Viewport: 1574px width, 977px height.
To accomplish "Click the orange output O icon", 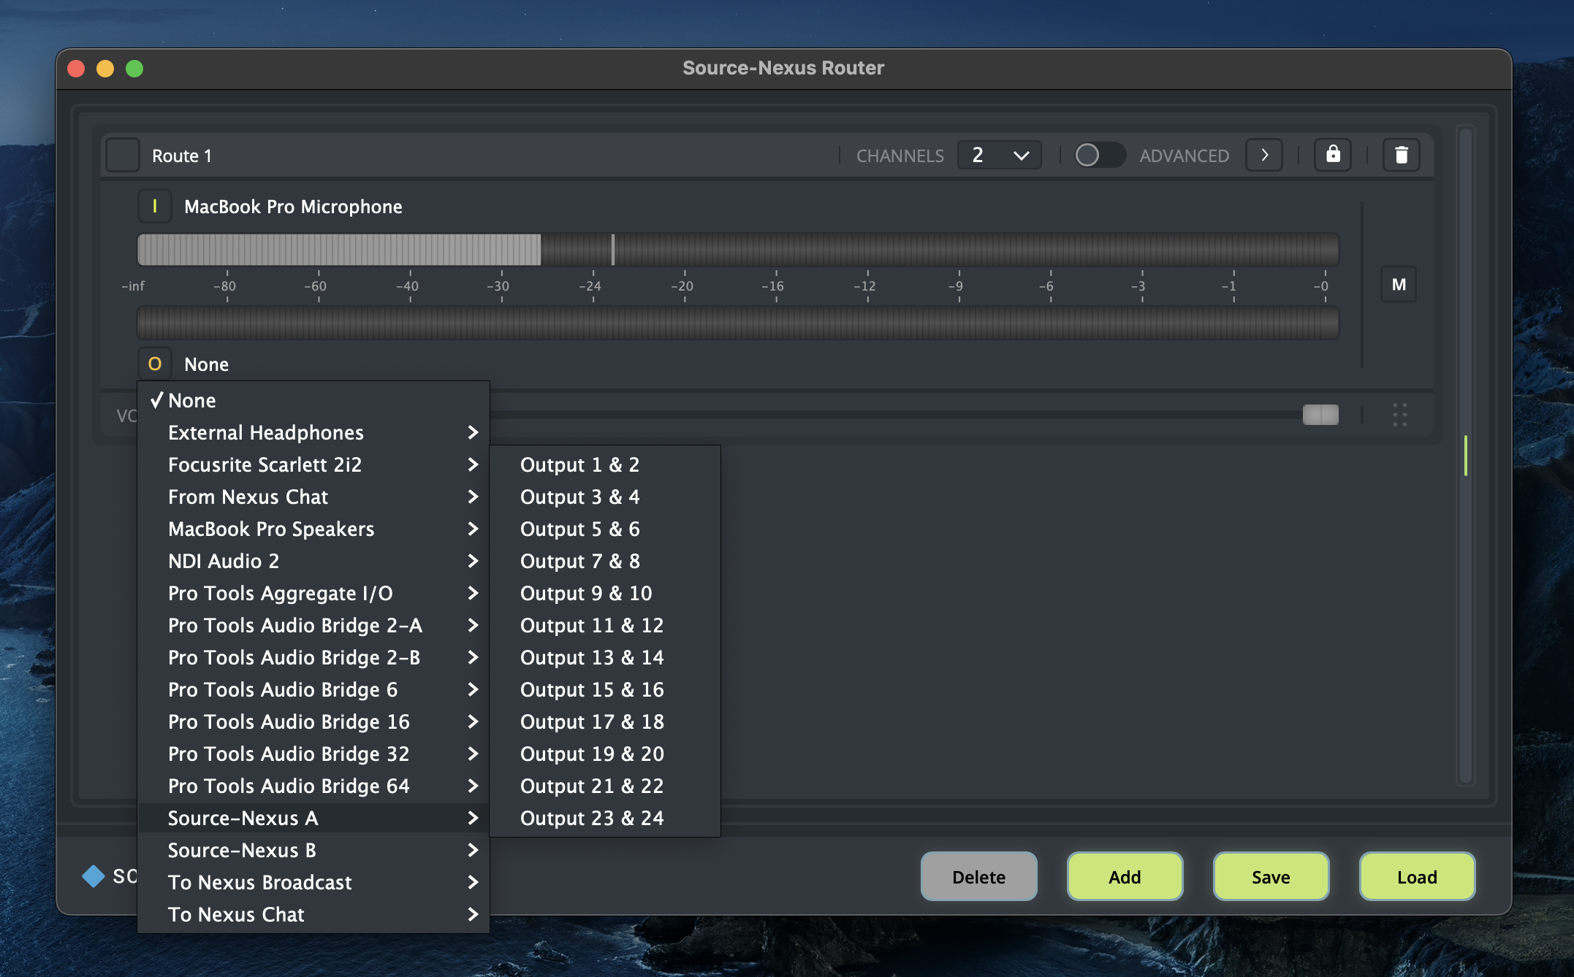I will [155, 364].
